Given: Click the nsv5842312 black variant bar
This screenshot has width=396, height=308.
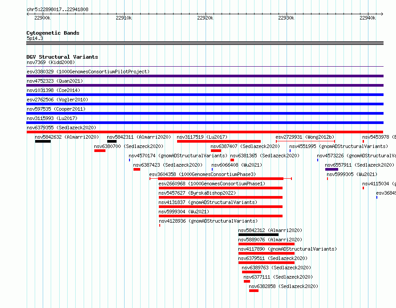Looking at the screenshot, I should tap(259, 235).
